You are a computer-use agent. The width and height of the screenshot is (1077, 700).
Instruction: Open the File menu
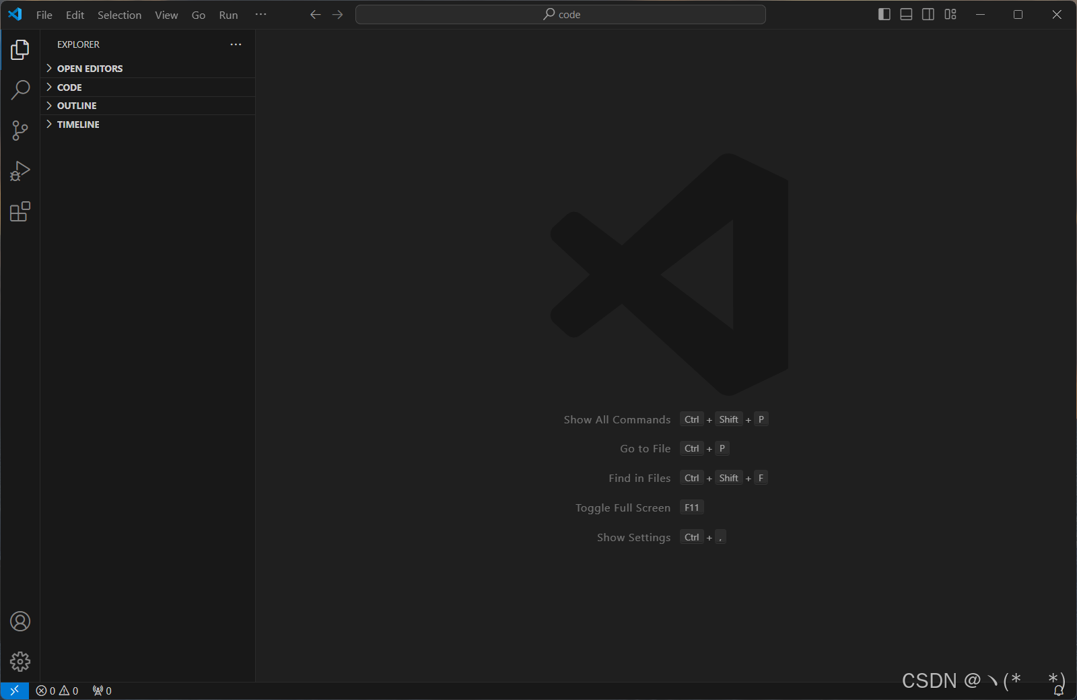[x=44, y=15]
